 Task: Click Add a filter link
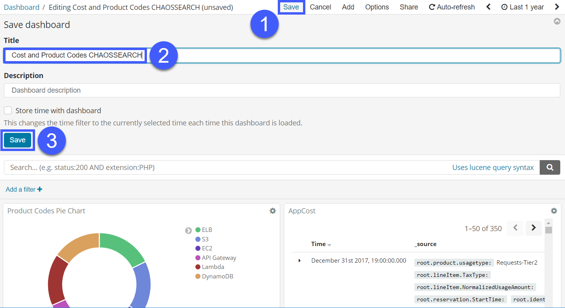click(x=24, y=189)
